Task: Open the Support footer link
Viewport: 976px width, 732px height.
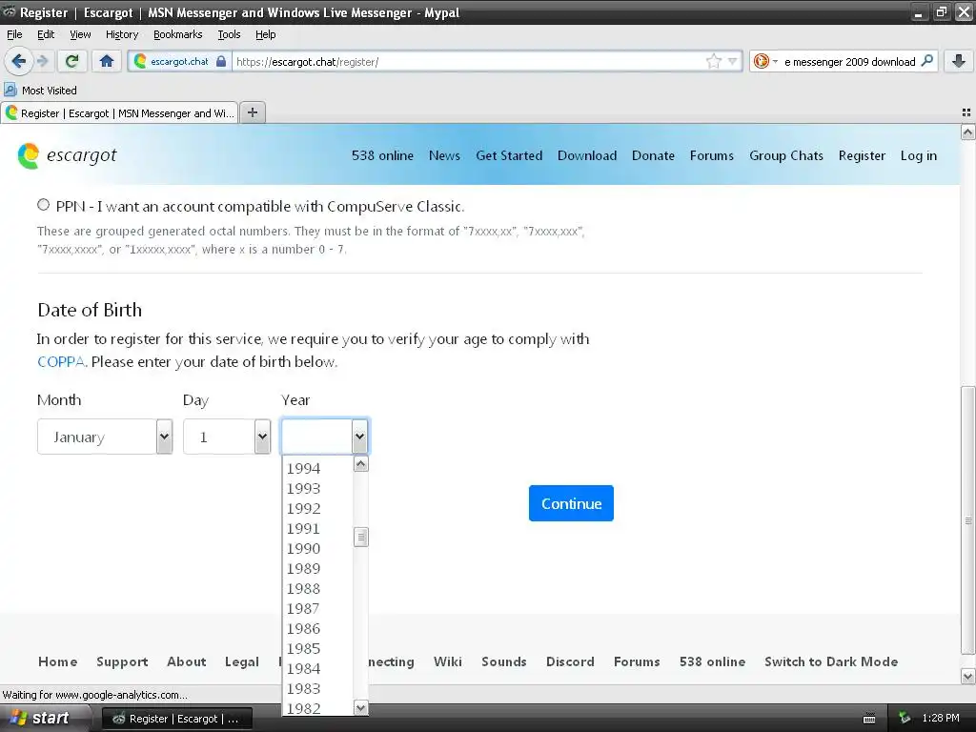Action: pos(122,661)
